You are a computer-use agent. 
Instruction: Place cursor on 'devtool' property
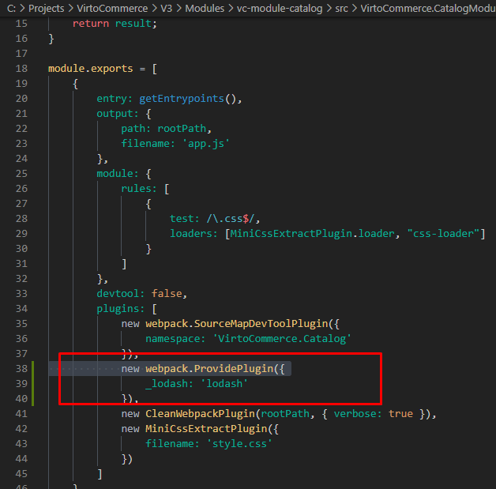pyautogui.click(x=118, y=294)
